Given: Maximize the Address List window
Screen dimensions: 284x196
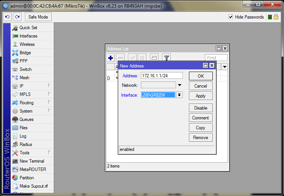Looking at the screenshot, I should [218, 49].
